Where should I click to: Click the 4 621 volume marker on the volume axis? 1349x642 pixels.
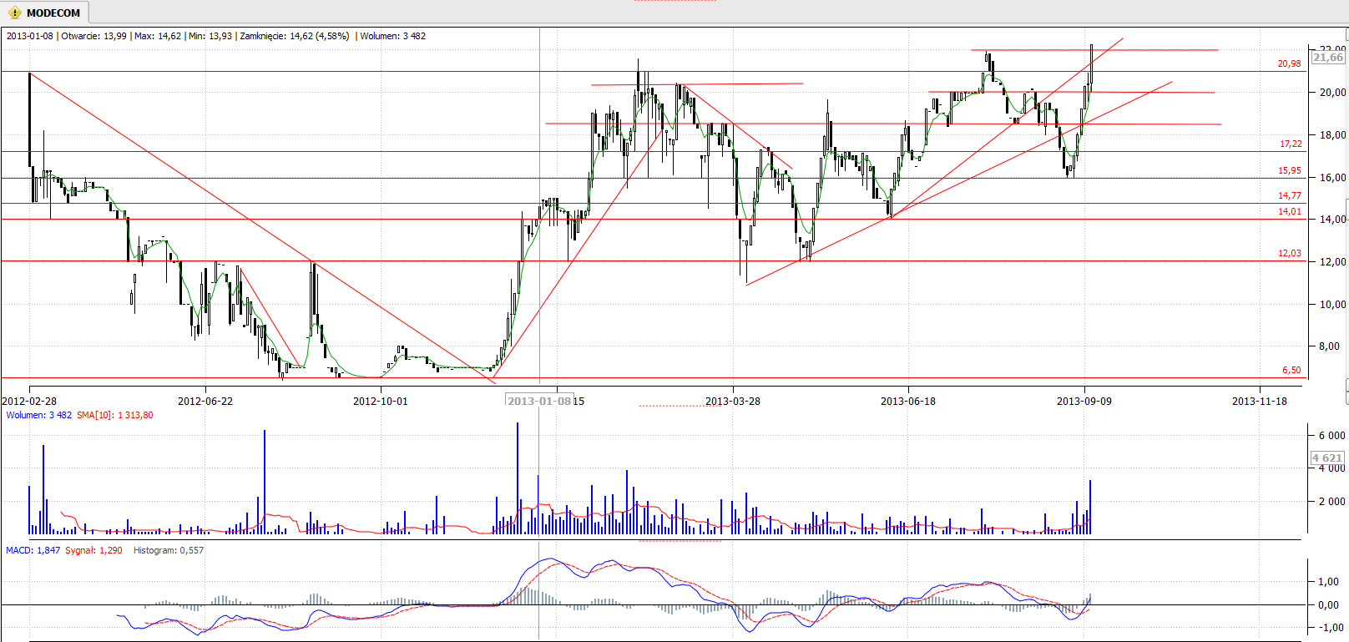(1326, 457)
